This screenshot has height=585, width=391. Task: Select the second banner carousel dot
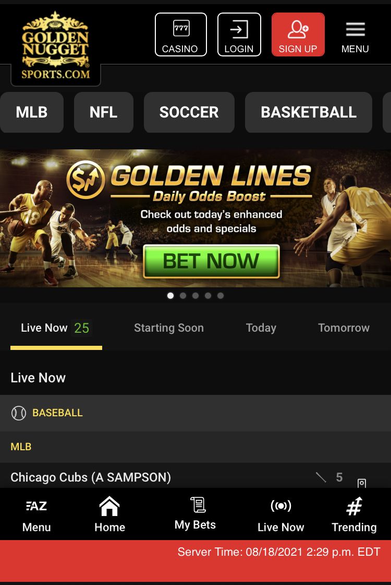183,296
